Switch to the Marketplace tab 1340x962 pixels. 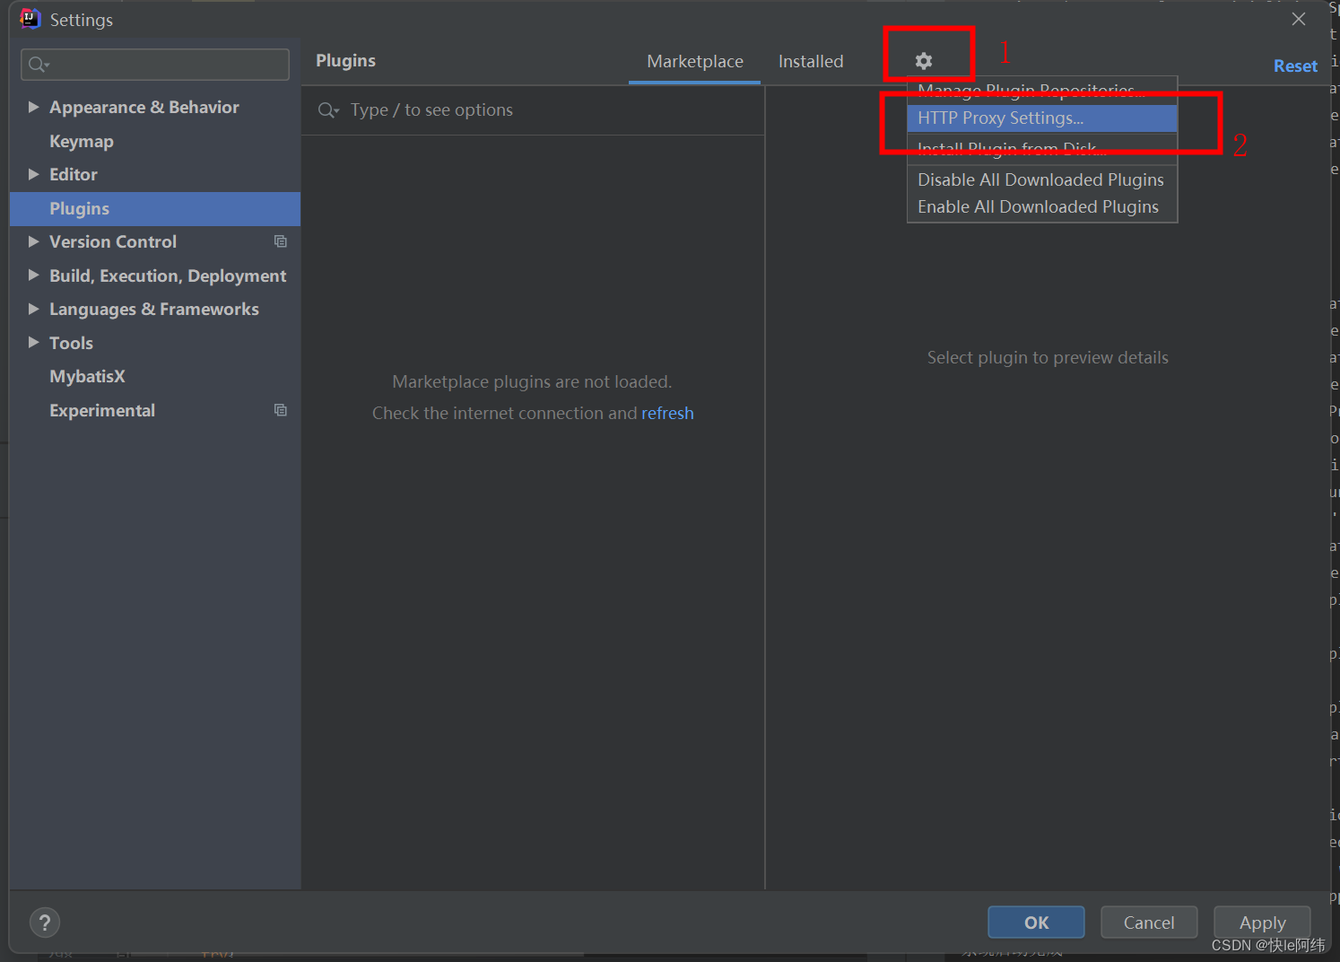click(x=695, y=61)
